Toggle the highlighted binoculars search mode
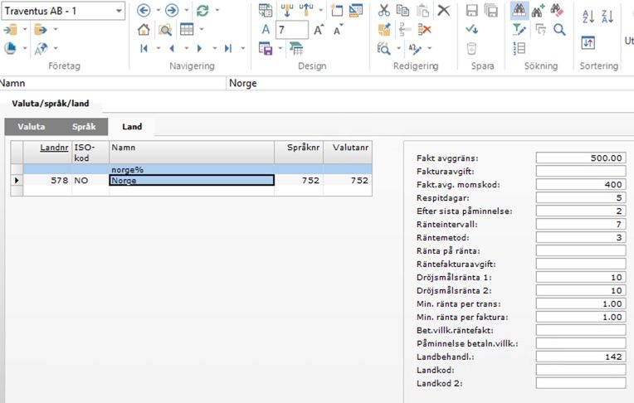The height and width of the screenshot is (403, 634). tap(519, 11)
